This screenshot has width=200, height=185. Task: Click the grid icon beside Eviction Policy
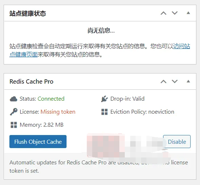point(104,112)
